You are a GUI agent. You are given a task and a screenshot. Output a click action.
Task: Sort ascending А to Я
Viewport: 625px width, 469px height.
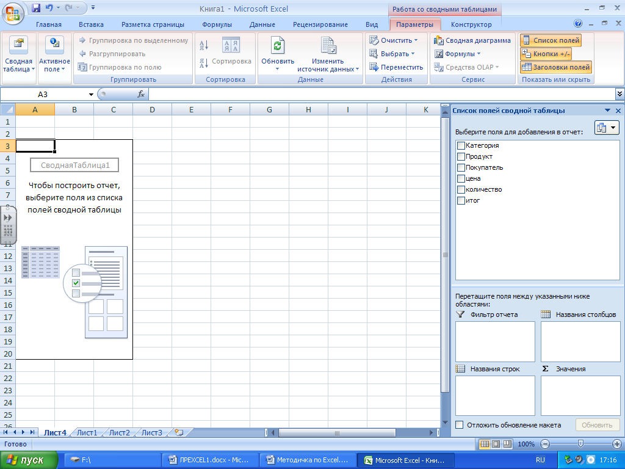[204, 45]
